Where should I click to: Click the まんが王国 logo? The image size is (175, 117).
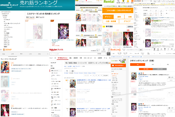137,1
